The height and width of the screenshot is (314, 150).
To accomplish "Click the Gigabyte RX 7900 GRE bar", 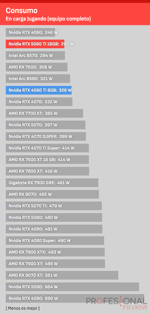I will (x=52, y=183).
